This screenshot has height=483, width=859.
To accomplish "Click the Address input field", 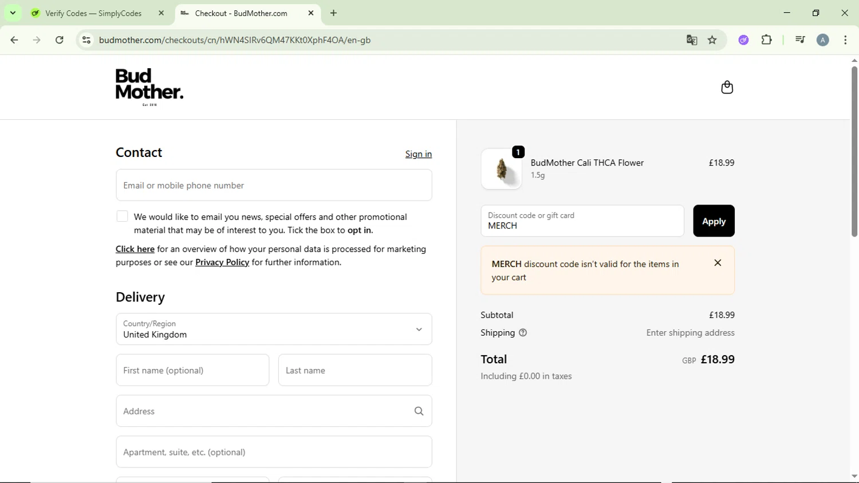I will coord(274,411).
